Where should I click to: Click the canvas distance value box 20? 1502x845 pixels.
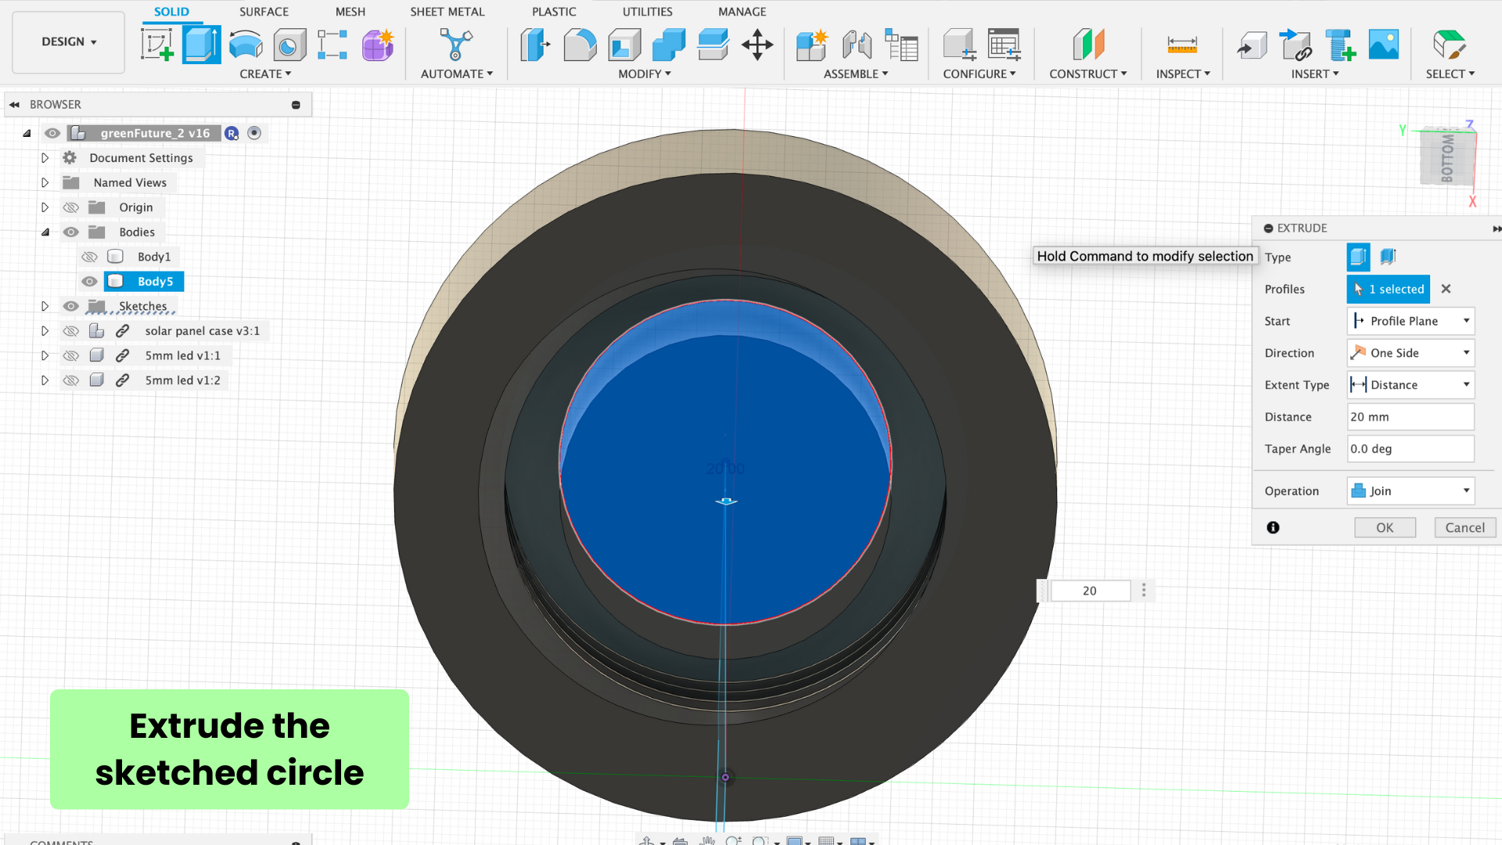coord(1090,591)
